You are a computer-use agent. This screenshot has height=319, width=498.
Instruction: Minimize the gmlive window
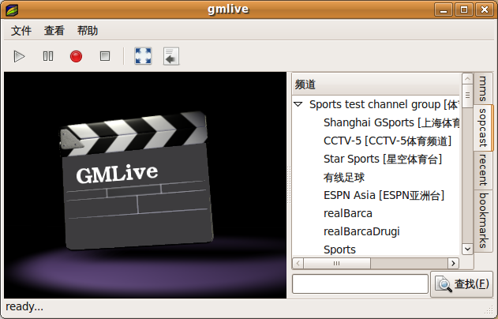(444, 9)
